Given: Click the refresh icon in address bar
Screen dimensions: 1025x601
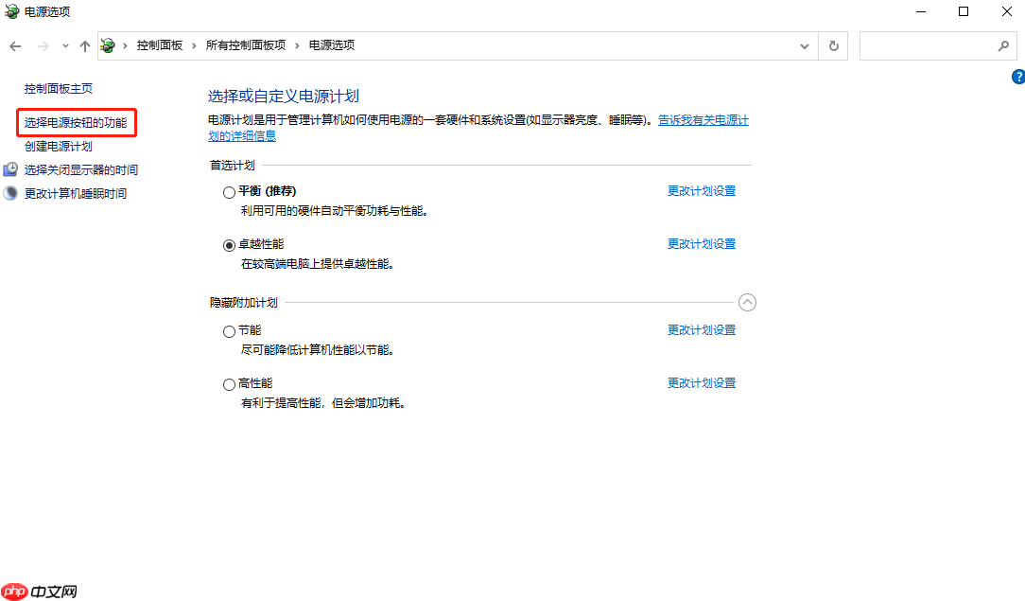Looking at the screenshot, I should click(833, 44).
